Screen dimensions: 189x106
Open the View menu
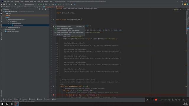pyautogui.click(x=12, y=1)
